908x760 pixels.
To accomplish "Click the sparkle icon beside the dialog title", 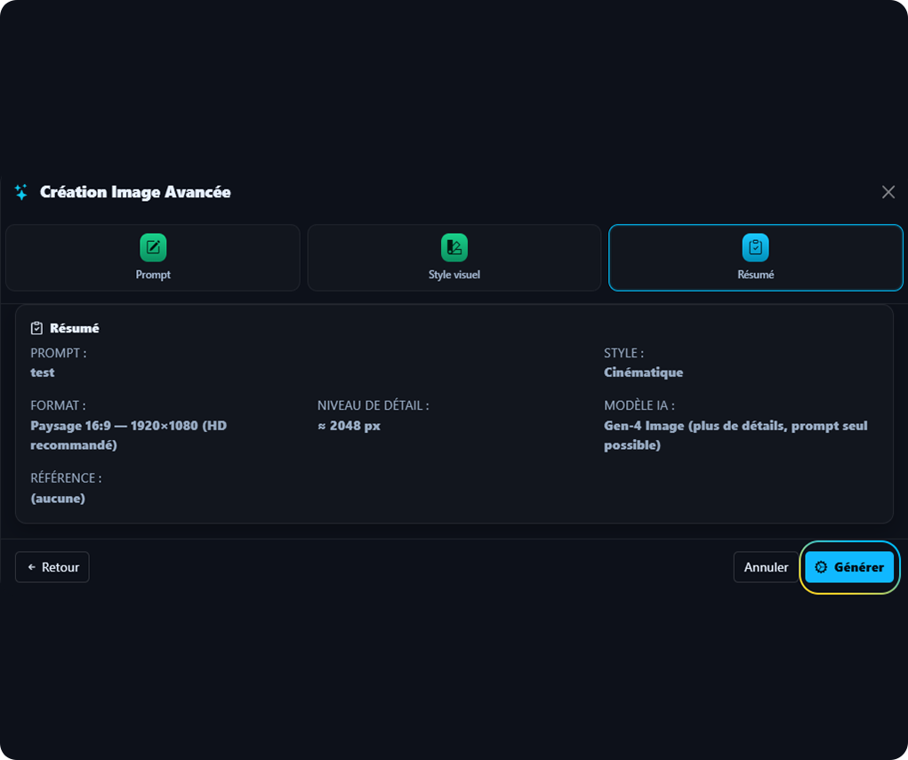I will tap(20, 192).
